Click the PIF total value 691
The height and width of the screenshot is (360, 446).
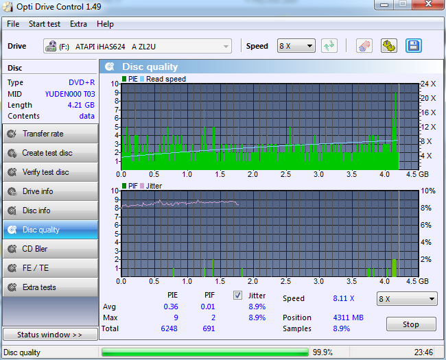pos(209,328)
